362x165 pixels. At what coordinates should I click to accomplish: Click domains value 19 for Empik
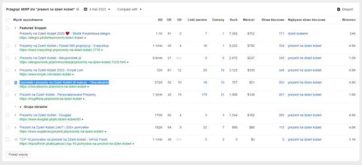click(x=222, y=70)
